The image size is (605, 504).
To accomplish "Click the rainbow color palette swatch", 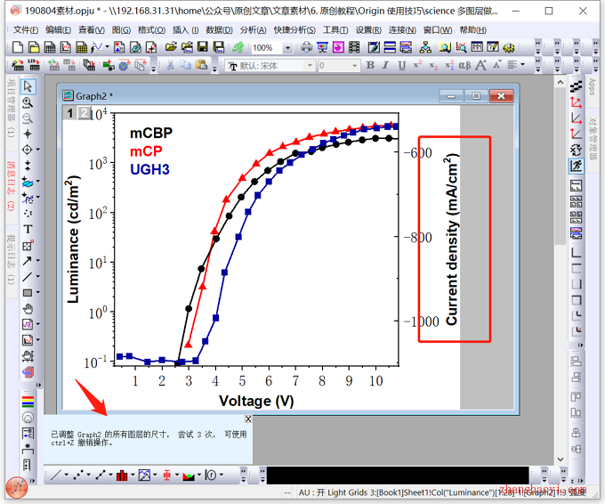I will point(28,402).
